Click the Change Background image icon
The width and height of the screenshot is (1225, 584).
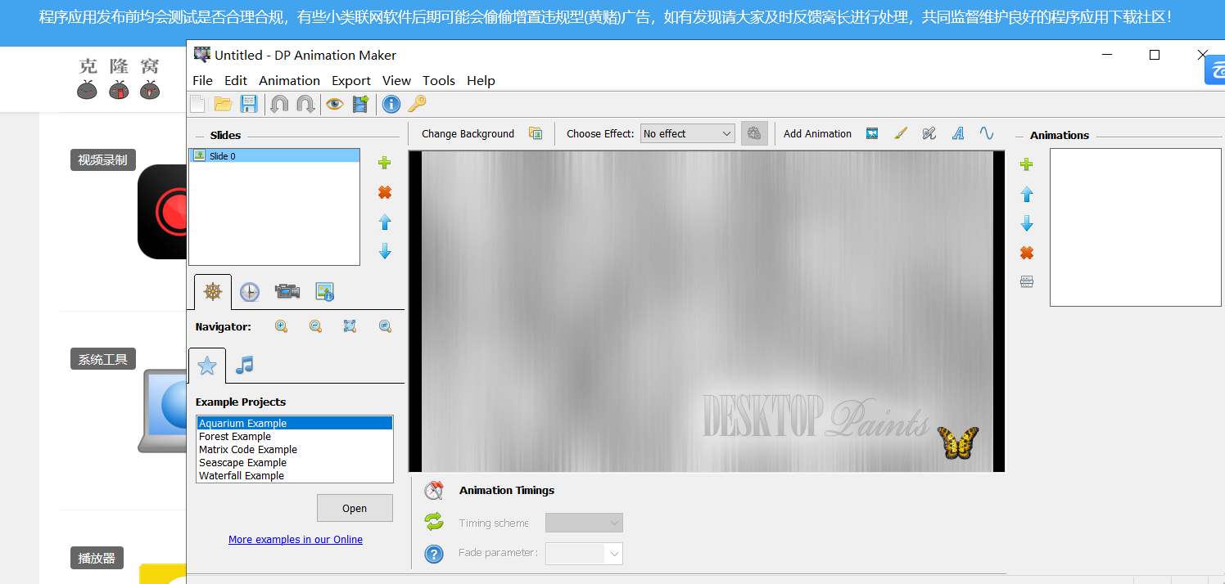pyautogui.click(x=536, y=133)
